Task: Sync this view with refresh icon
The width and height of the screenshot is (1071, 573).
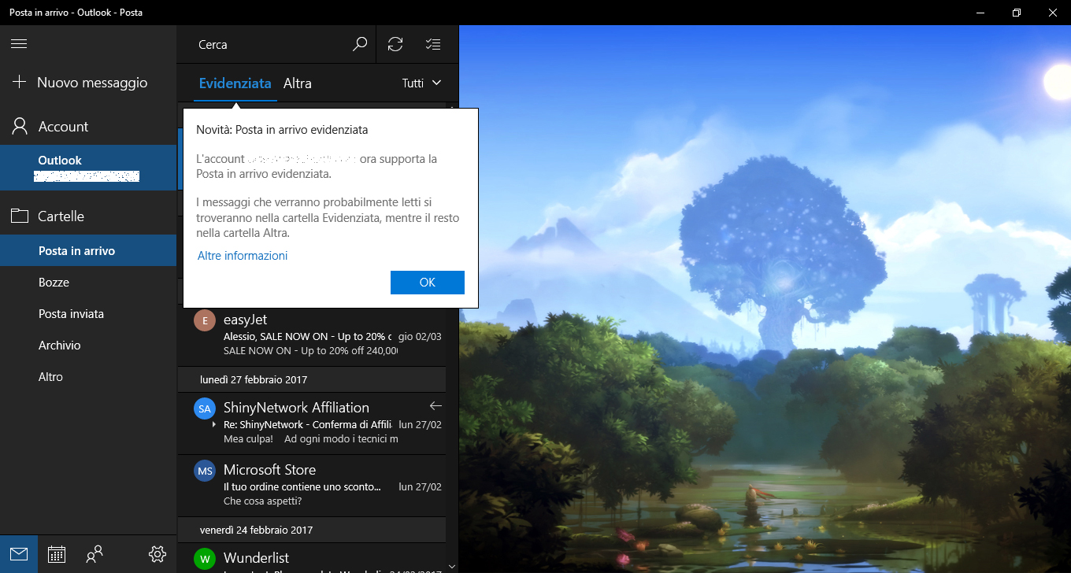Action: pos(395,44)
